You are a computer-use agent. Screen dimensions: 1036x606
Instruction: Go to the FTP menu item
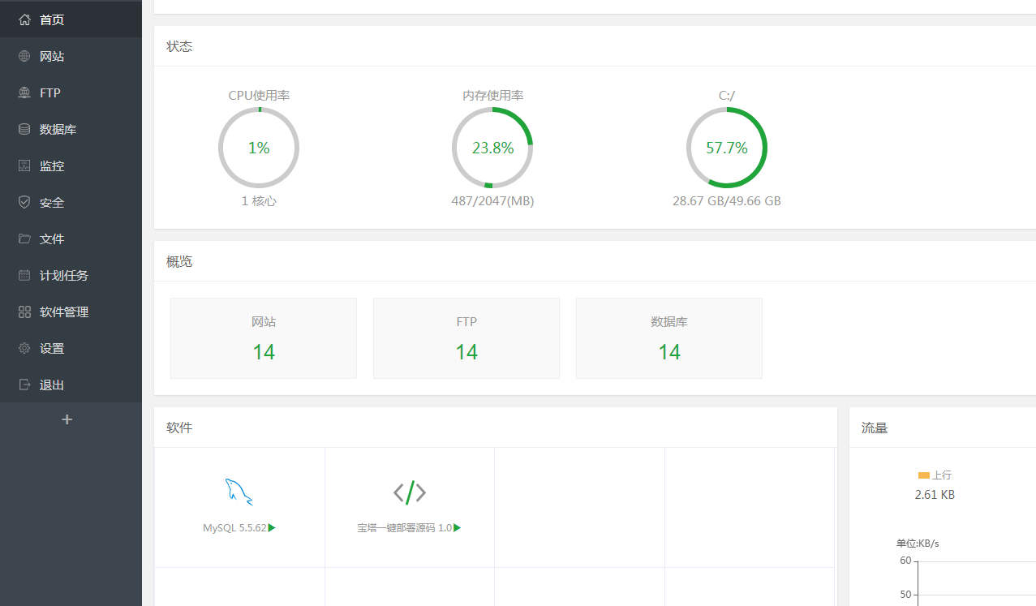[x=71, y=92]
